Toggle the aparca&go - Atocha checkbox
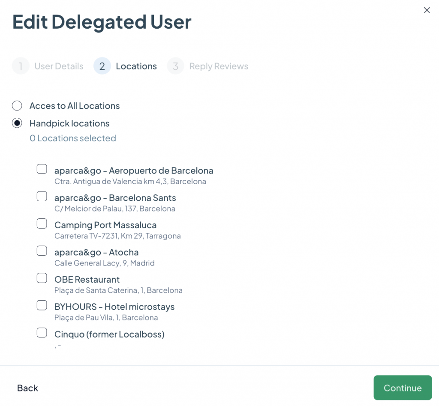The image size is (439, 406). pos(42,251)
